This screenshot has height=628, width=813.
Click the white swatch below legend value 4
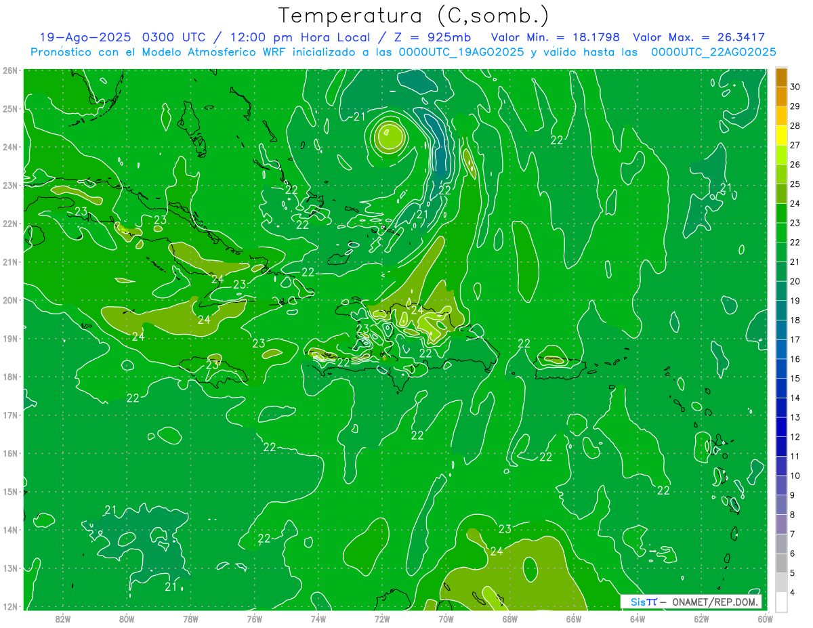781,602
